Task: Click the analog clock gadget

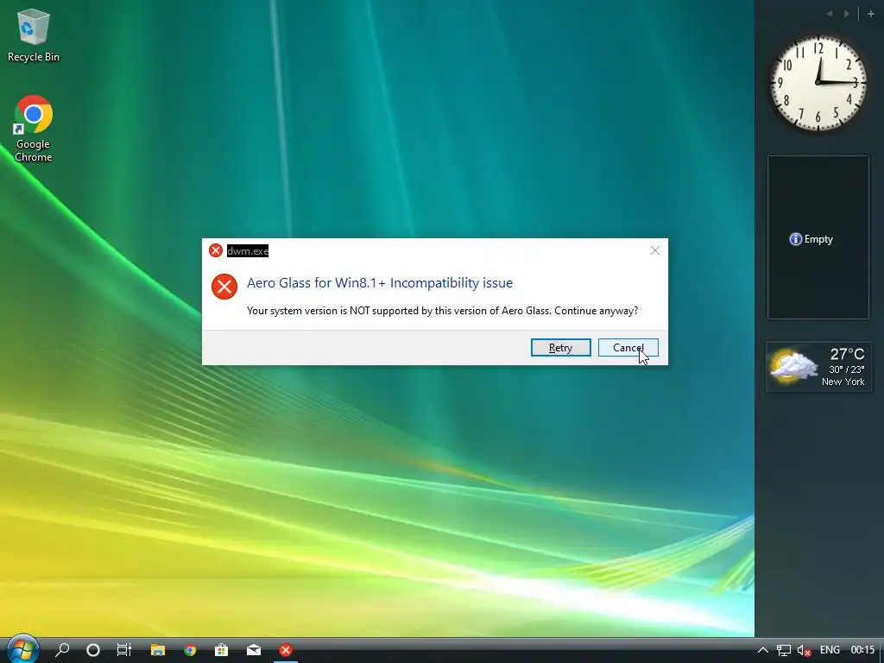Action: (818, 84)
